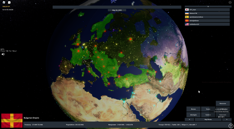Click the Population figure in bottom bar
This screenshot has height=129, width=234.
tap(75, 125)
